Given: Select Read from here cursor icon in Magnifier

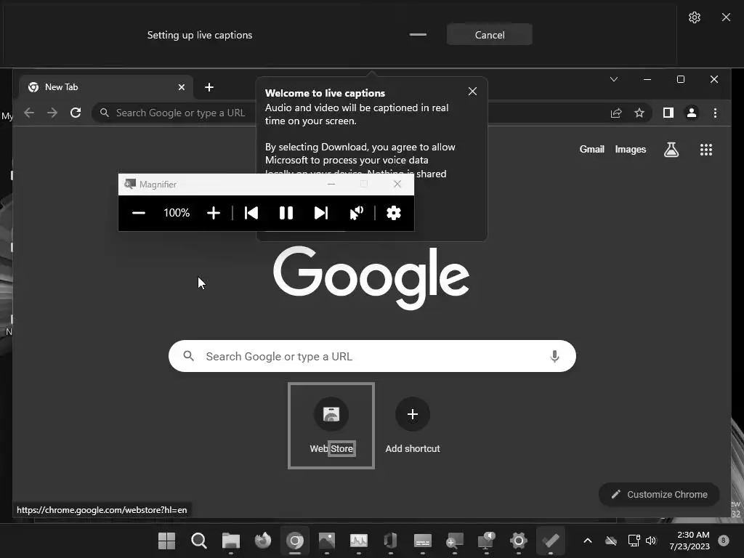Looking at the screenshot, I should pos(356,213).
